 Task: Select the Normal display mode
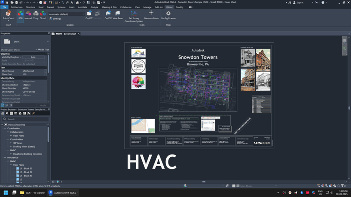click(28, 15)
